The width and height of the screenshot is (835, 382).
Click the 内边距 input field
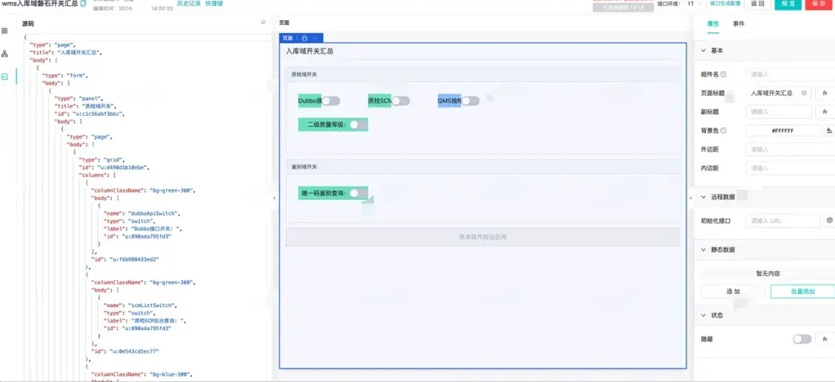(790, 168)
